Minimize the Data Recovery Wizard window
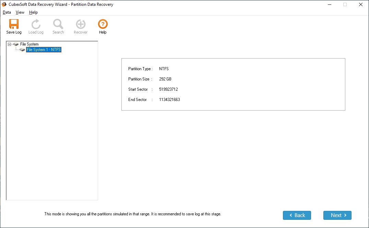369x228 pixels. [x=329, y=4]
